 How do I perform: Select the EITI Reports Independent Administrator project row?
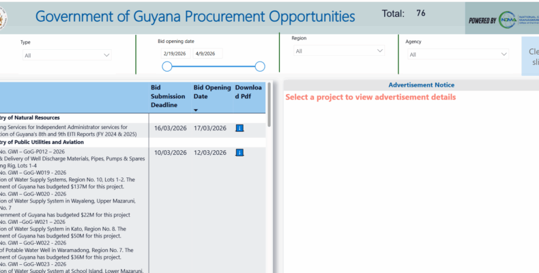pyautogui.click(x=68, y=130)
